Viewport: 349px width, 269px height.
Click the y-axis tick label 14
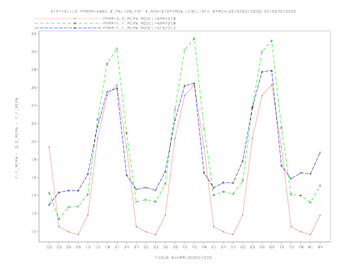click(x=34, y=195)
